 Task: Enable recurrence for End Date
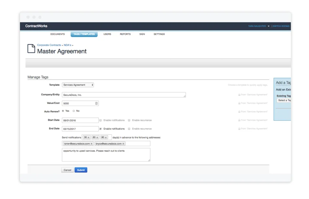(x=129, y=129)
